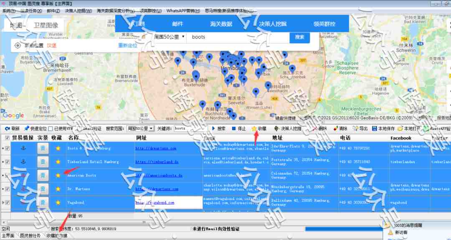451x240 pixels.
Task: Click the boots search field on the map
Action: [x=238, y=37]
